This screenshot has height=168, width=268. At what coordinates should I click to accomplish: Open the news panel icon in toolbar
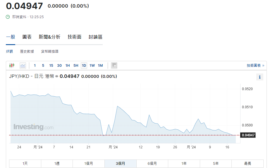[x=114, y=66]
